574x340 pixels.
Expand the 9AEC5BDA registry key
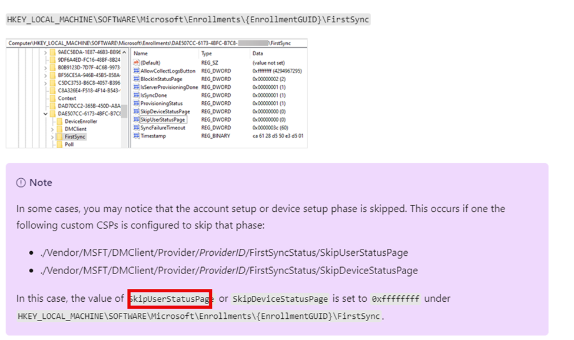[x=45, y=52]
